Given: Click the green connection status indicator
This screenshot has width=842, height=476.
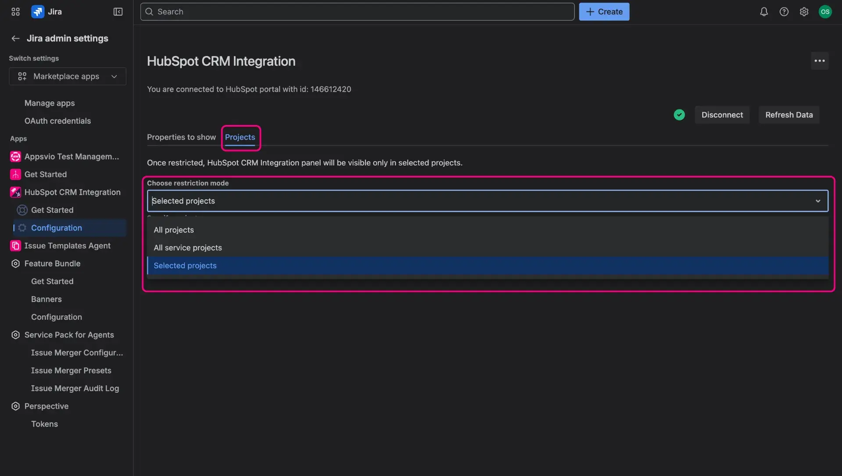Looking at the screenshot, I should click(679, 114).
